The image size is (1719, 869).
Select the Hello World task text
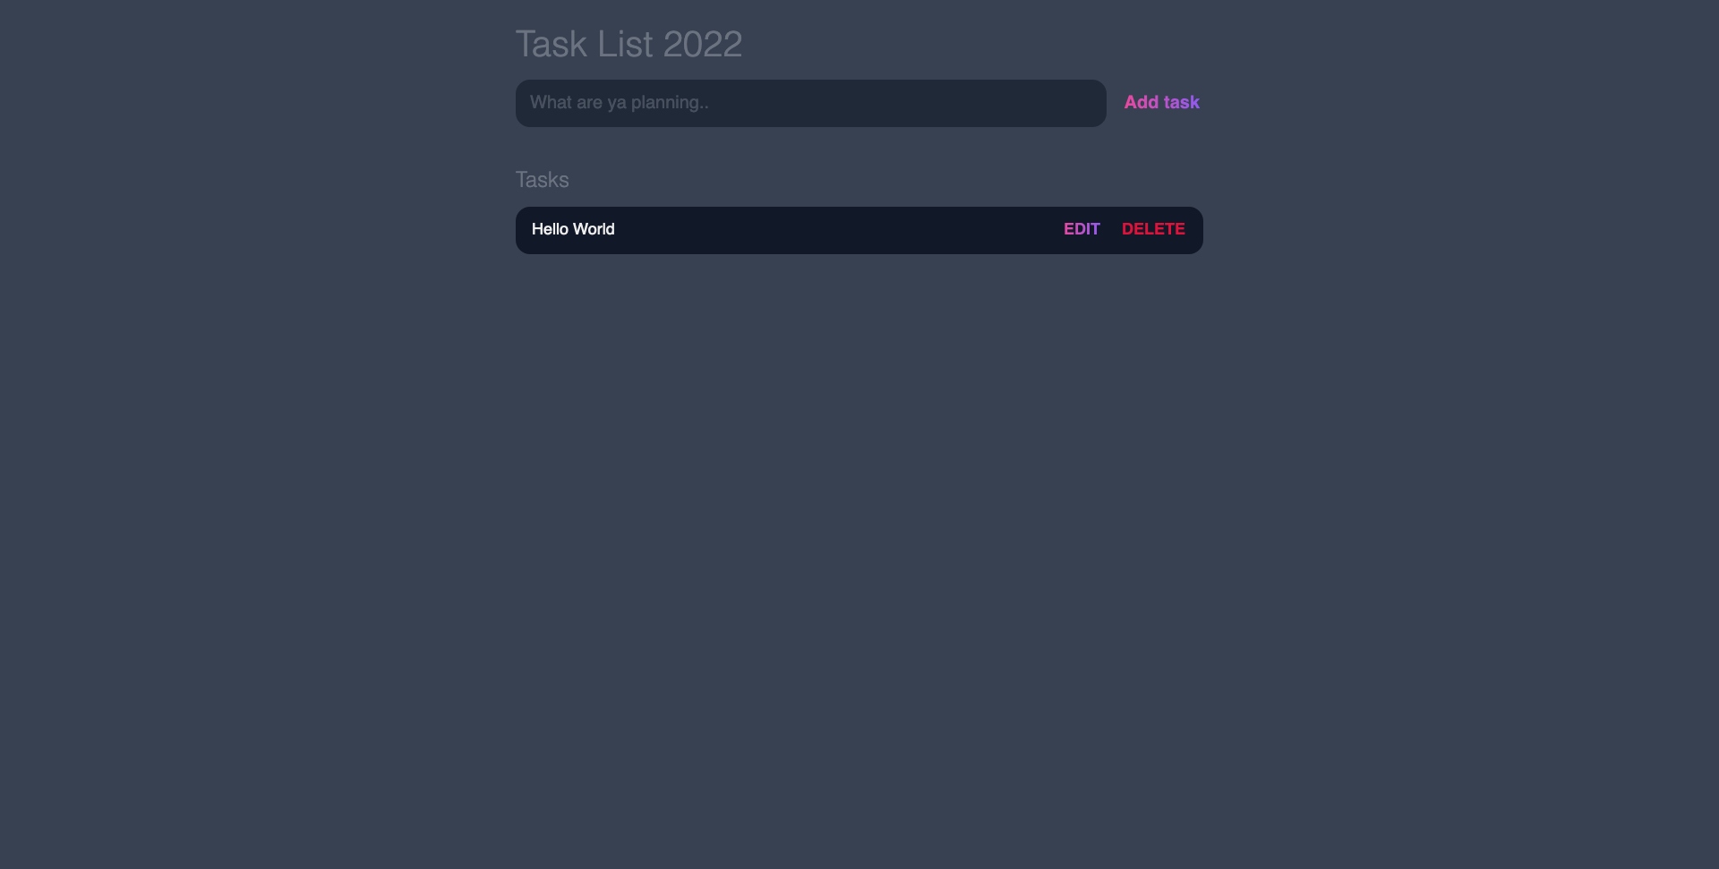pos(573,229)
